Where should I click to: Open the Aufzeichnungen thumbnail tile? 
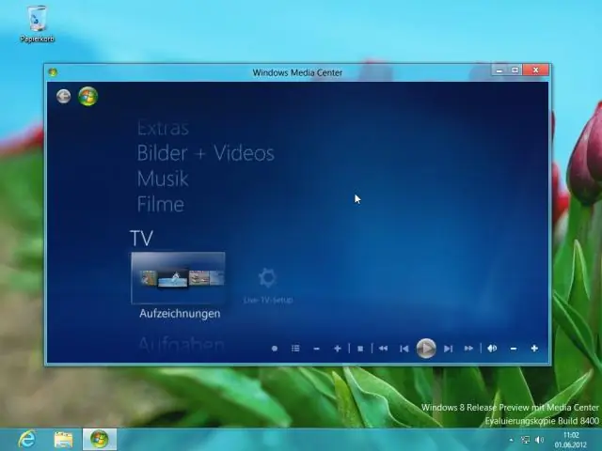tap(178, 278)
